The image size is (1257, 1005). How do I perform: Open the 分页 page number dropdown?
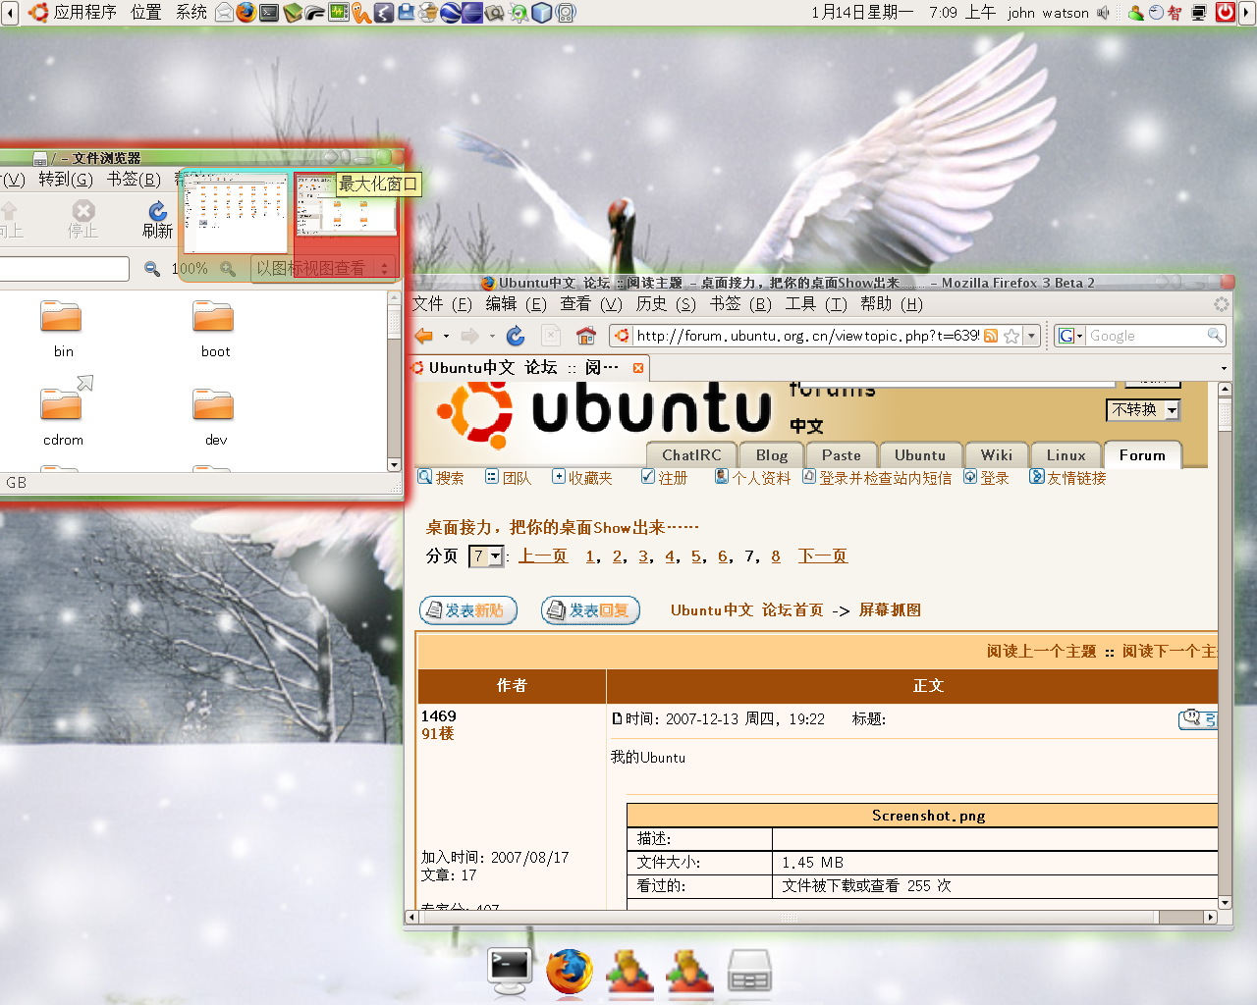pyautogui.click(x=486, y=556)
